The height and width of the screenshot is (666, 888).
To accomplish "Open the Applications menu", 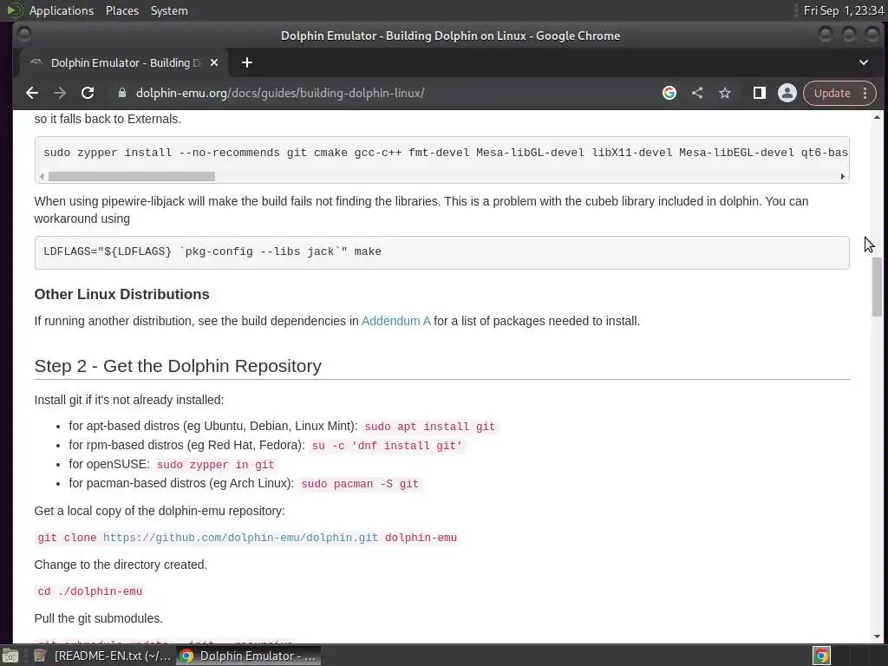I will (x=62, y=10).
